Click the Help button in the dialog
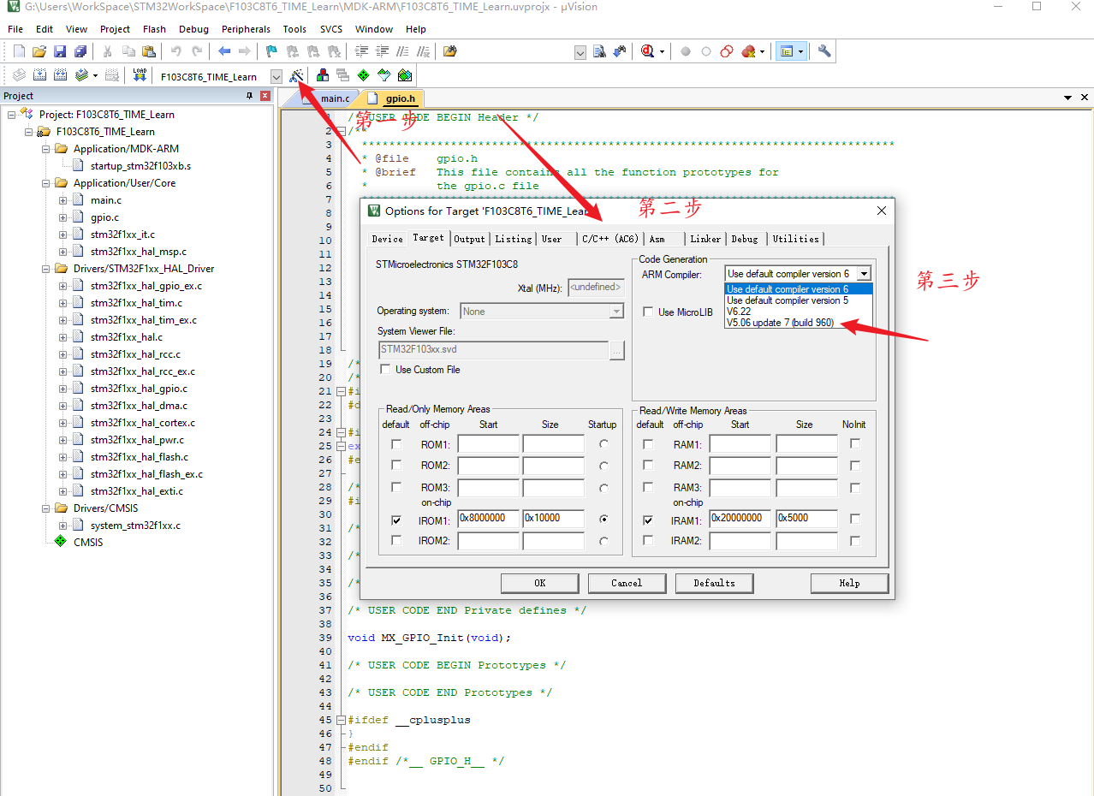This screenshot has width=1094, height=796. click(849, 583)
